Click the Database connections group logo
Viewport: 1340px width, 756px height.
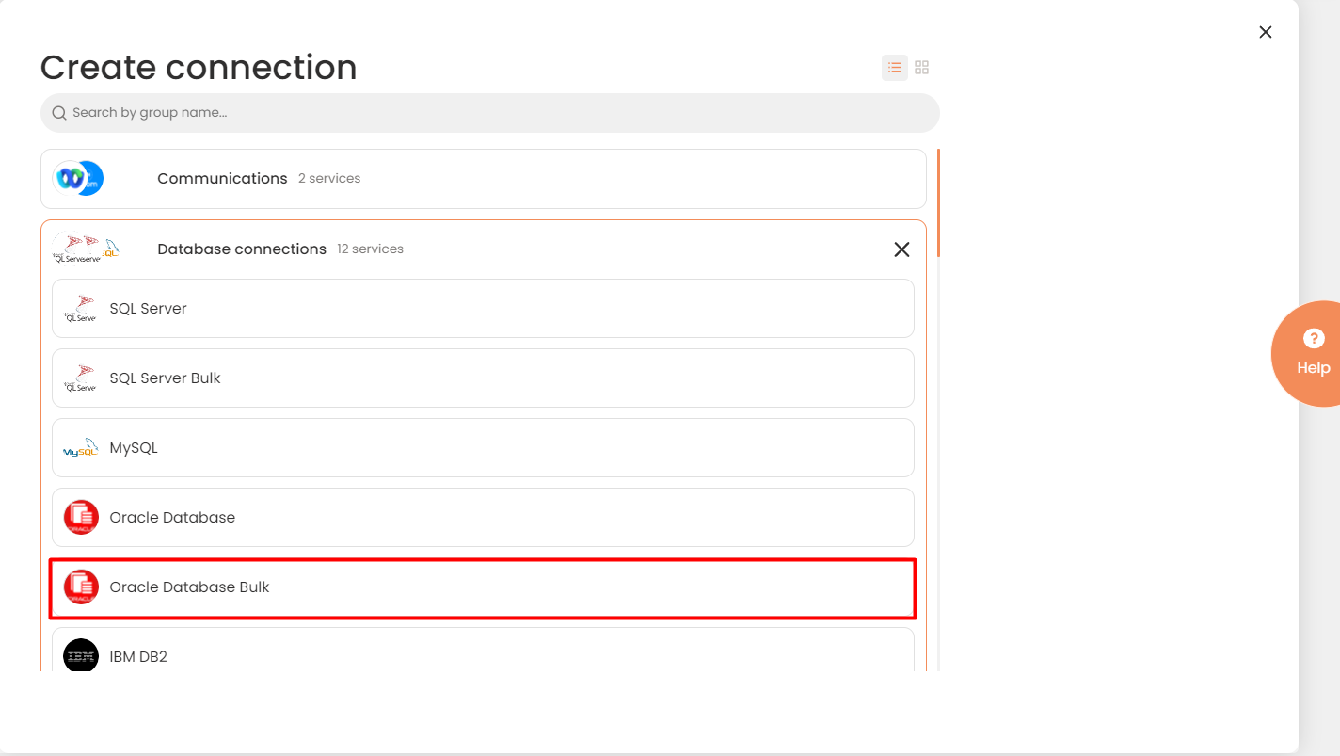point(86,249)
